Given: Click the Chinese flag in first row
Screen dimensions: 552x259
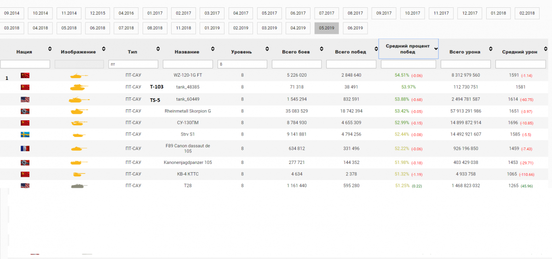Looking at the screenshot, I should [x=25, y=75].
